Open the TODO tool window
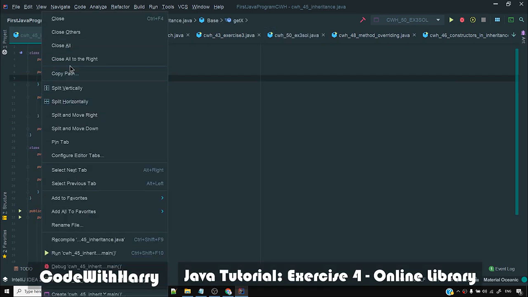Viewport: 528px width, 297px height. 23,269
